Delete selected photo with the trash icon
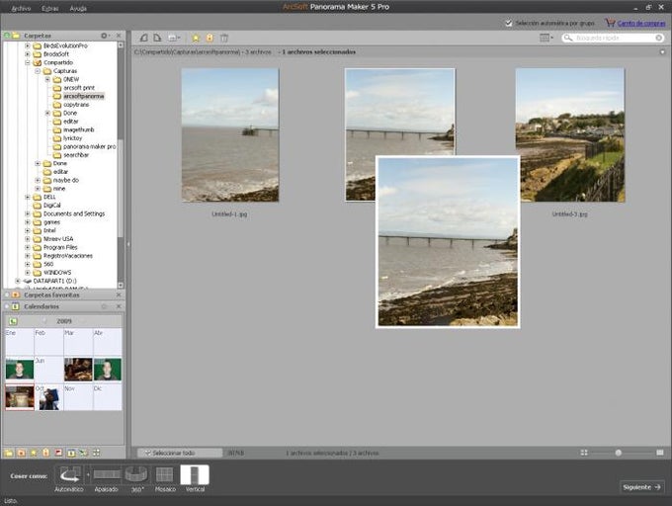The image size is (672, 506). [x=224, y=39]
